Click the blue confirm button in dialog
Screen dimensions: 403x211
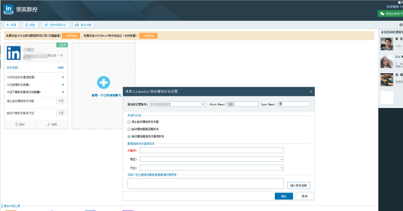[284, 196]
